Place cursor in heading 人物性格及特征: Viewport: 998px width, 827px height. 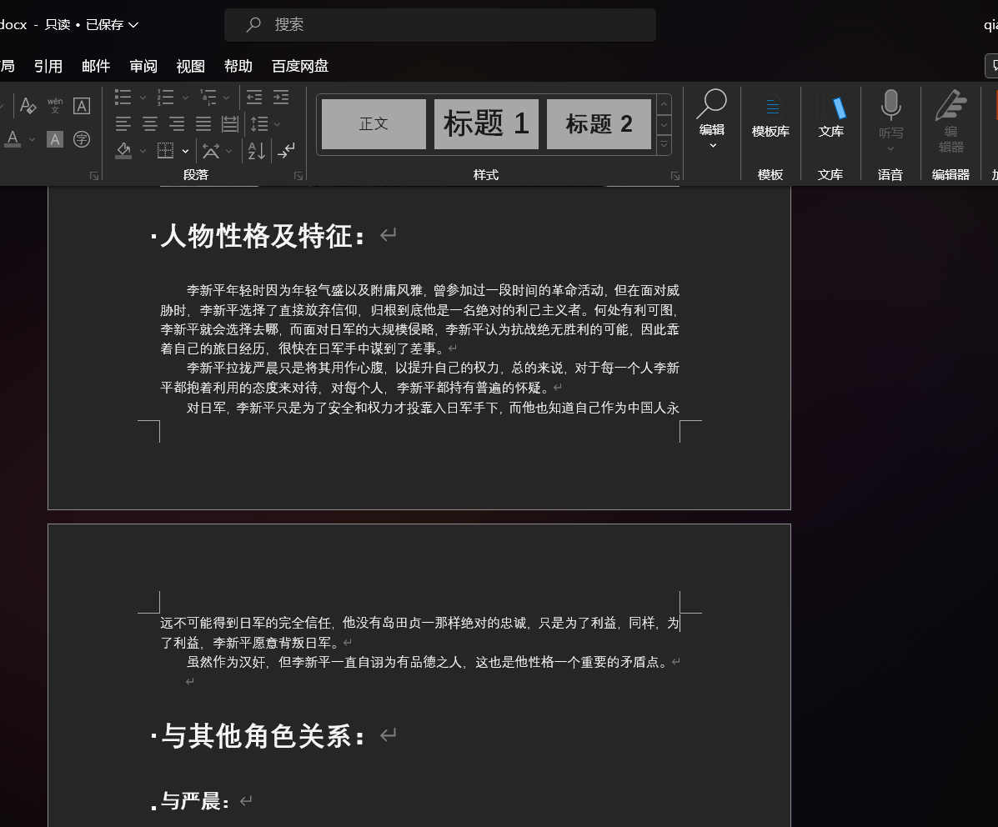point(263,236)
